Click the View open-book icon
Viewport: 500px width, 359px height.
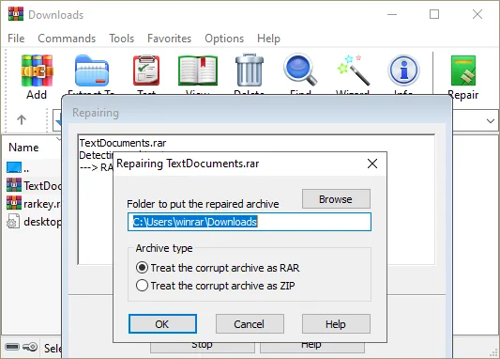(x=198, y=70)
